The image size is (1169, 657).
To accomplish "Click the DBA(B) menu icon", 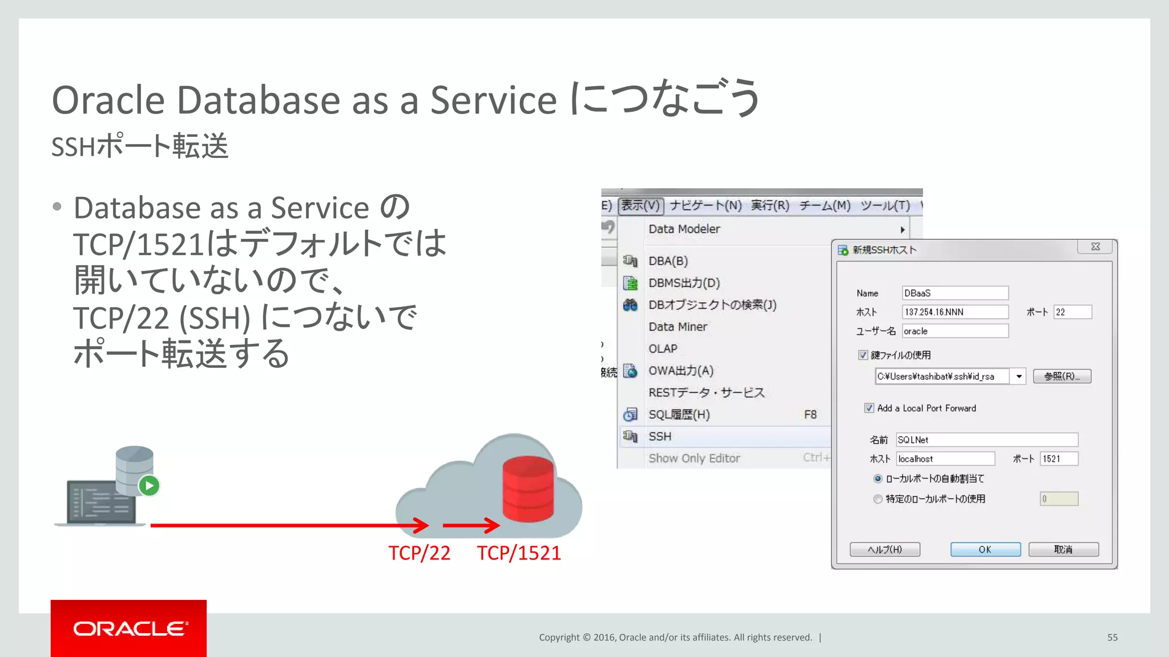I will tap(630, 261).
